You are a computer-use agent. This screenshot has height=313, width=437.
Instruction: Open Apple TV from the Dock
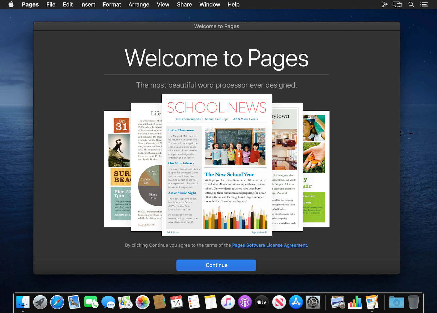coord(262,302)
